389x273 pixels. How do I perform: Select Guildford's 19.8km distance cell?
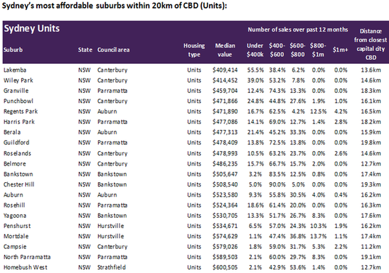(371, 143)
